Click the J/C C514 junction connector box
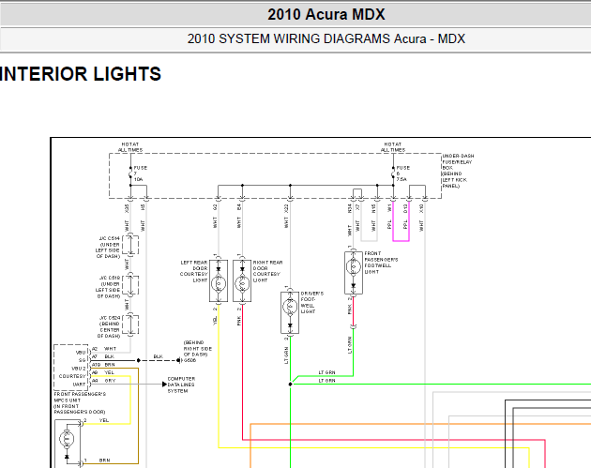The width and height of the screenshot is (591, 468). [130, 245]
